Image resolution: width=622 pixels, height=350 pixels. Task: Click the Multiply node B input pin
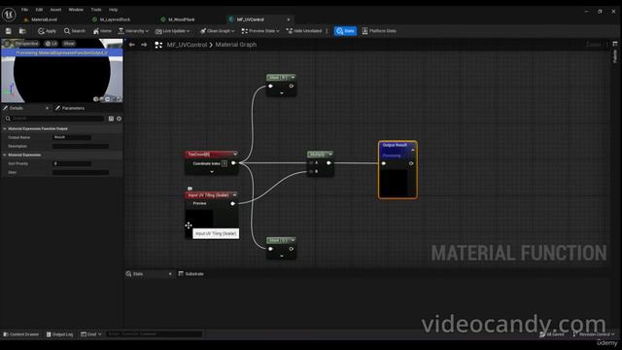point(311,171)
